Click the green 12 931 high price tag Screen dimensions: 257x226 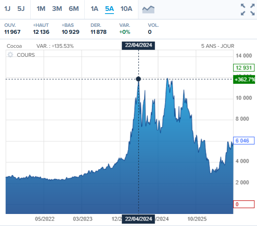point(244,68)
